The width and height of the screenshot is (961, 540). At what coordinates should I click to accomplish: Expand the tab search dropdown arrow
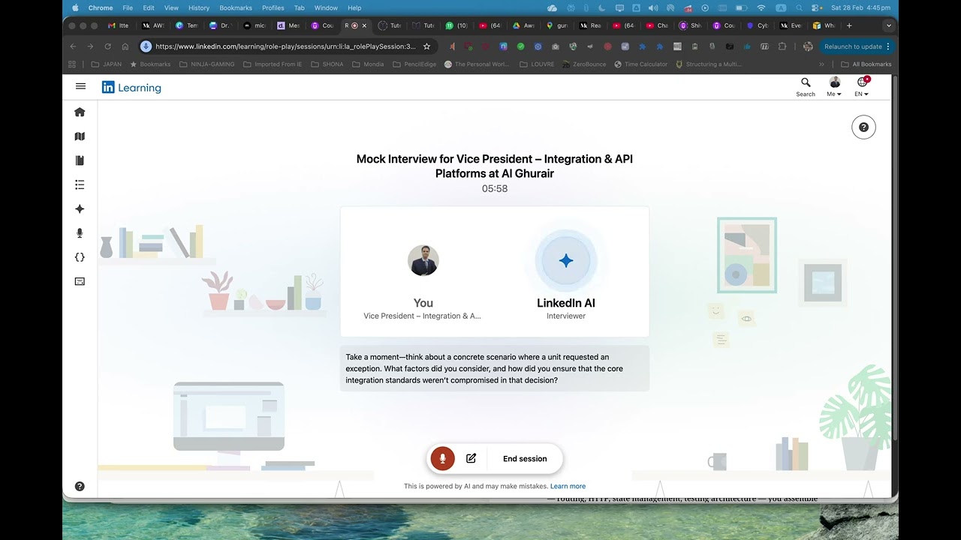(x=889, y=25)
